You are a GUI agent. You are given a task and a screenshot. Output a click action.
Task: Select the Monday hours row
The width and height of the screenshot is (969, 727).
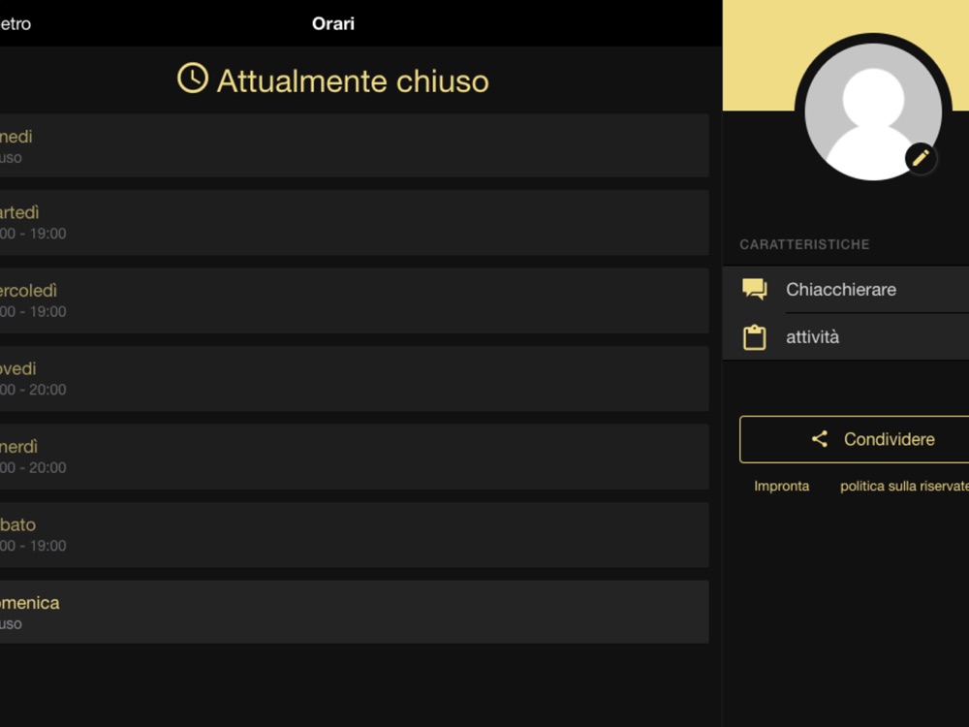click(354, 145)
